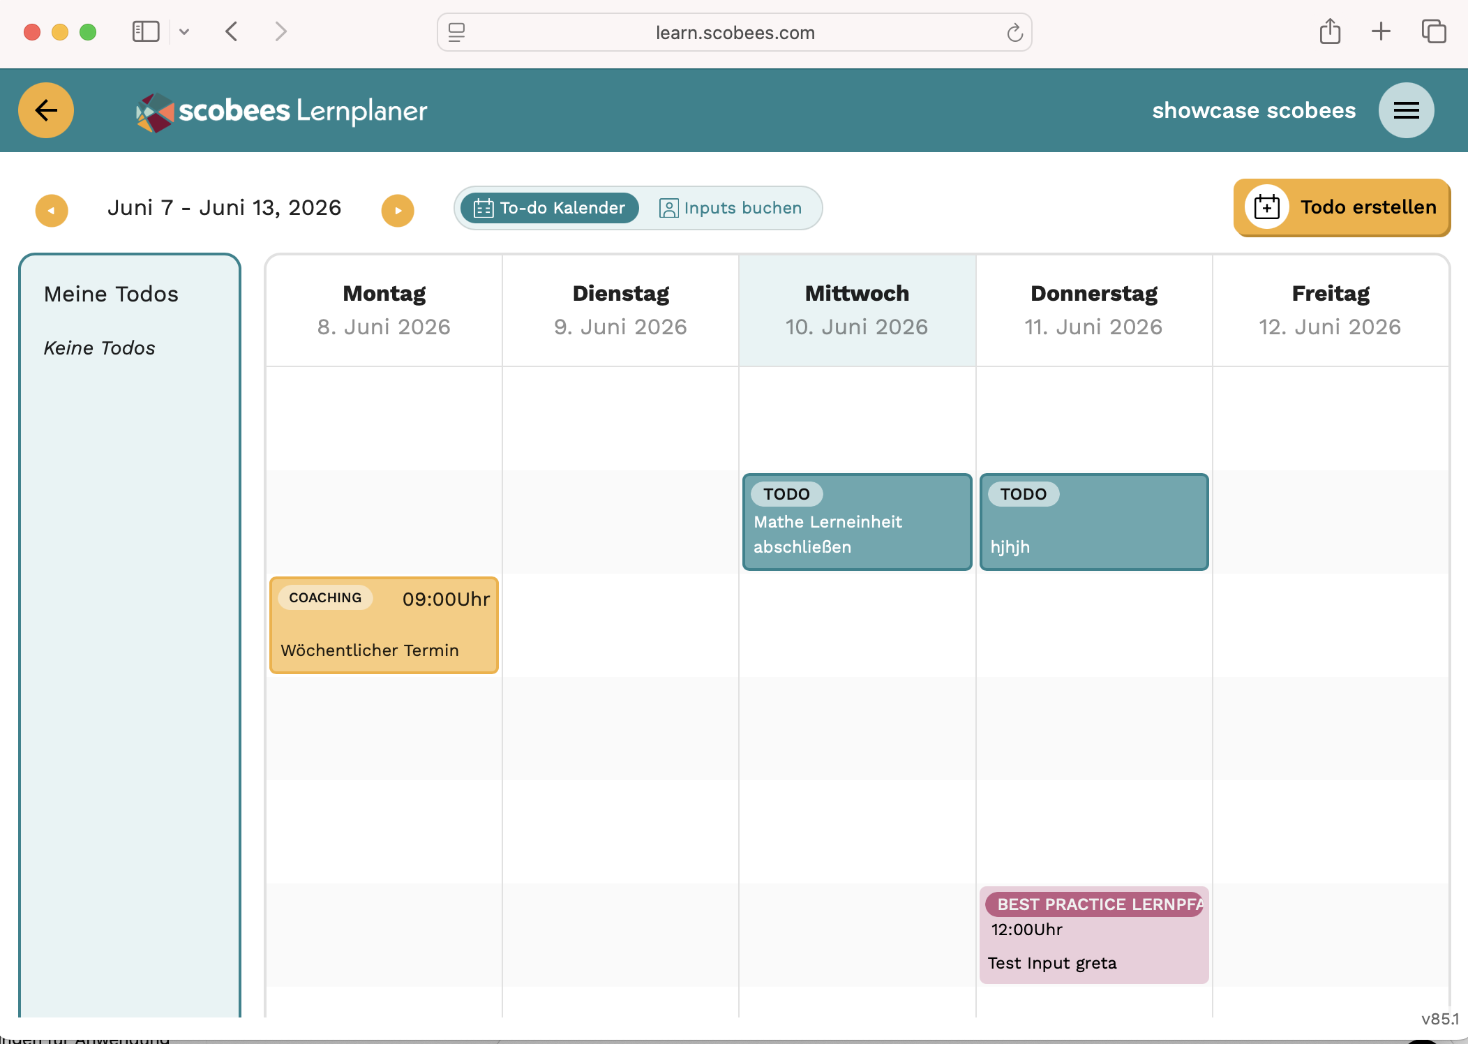Click the v85.1 version label

[x=1439, y=1019]
